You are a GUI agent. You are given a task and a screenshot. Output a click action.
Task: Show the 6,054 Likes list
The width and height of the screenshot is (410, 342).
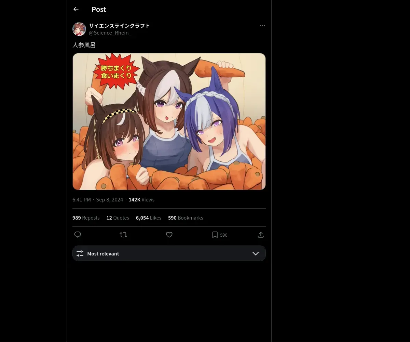(x=149, y=218)
